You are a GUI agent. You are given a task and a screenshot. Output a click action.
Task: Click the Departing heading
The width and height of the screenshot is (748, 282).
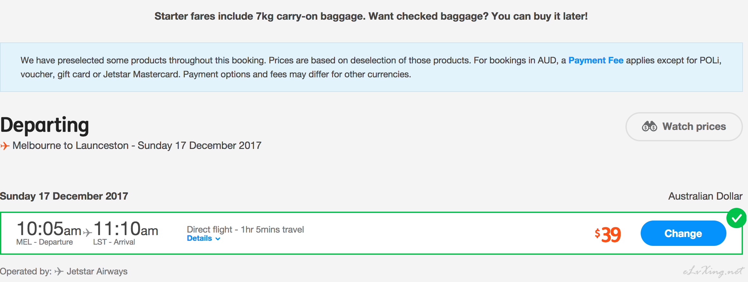pyautogui.click(x=45, y=125)
